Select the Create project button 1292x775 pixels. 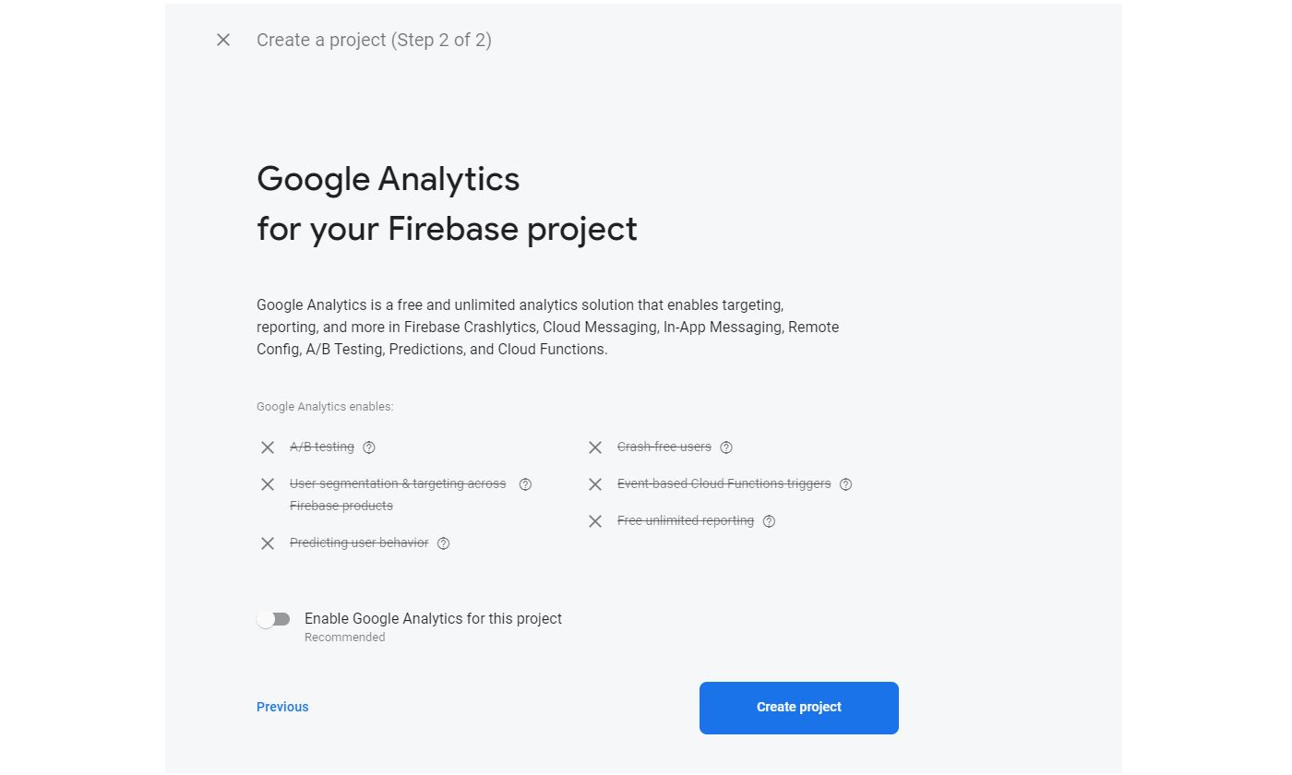797,707
